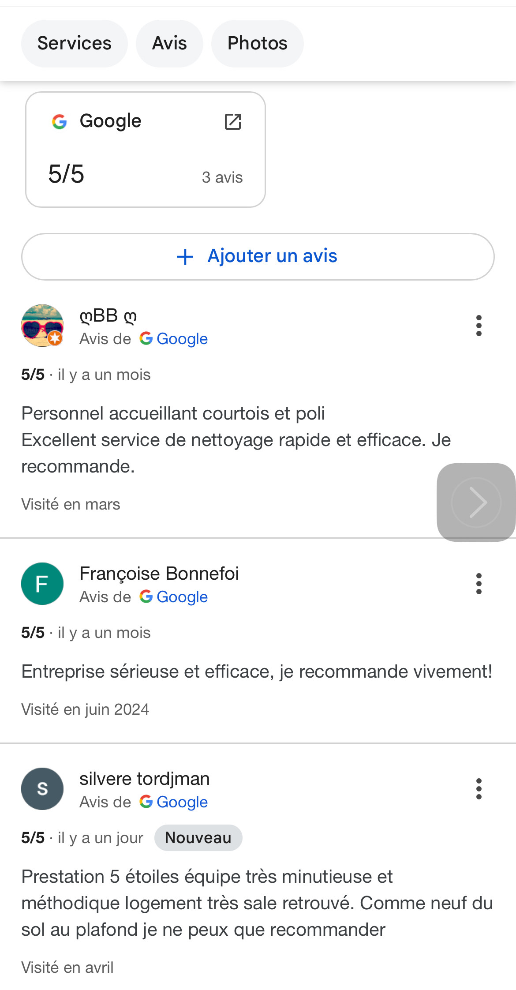Tap the 3 avis count in Google card
The height and width of the screenshot is (990, 516).
[x=222, y=177]
